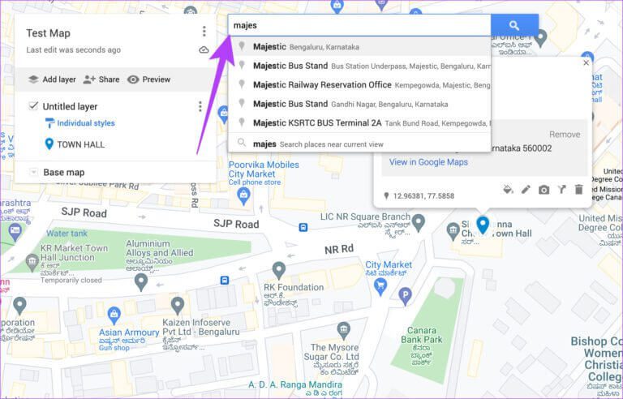
Task: Click TOWN HALL layer item text
Action: 80,144
